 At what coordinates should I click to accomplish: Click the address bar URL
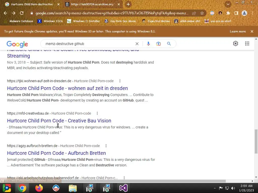tap(112, 13)
